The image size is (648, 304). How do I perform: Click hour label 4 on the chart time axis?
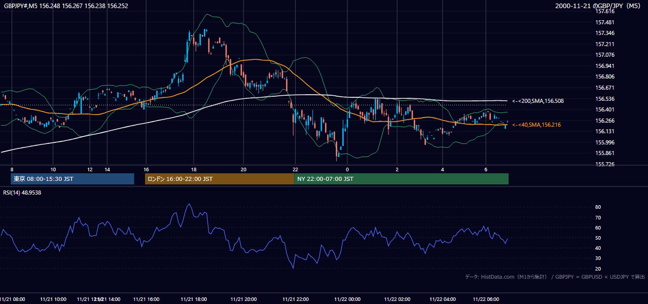click(x=442, y=169)
